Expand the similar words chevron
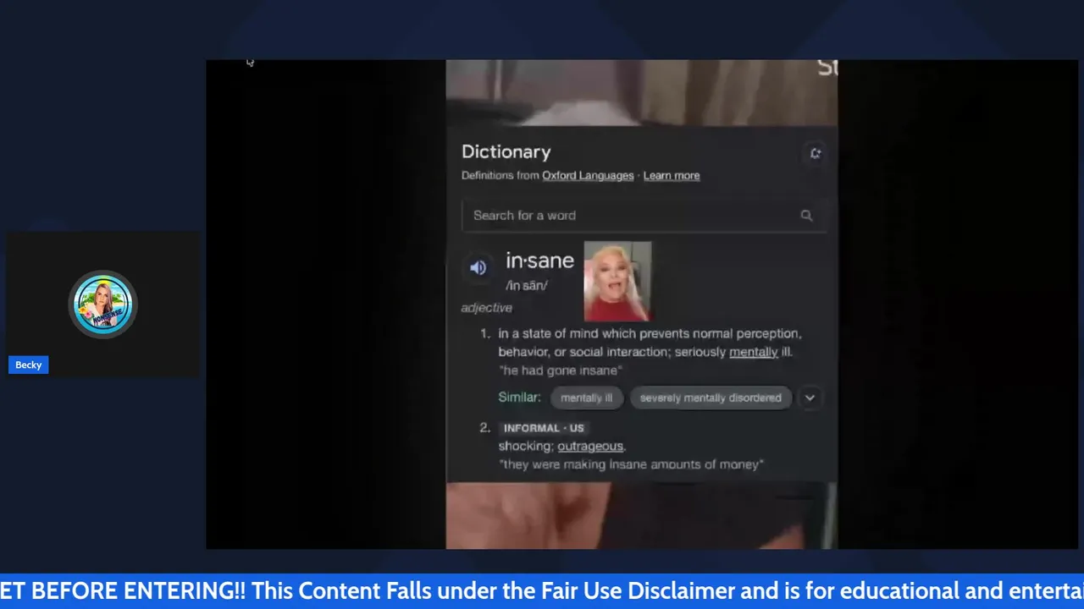The width and height of the screenshot is (1084, 609). [x=810, y=398]
